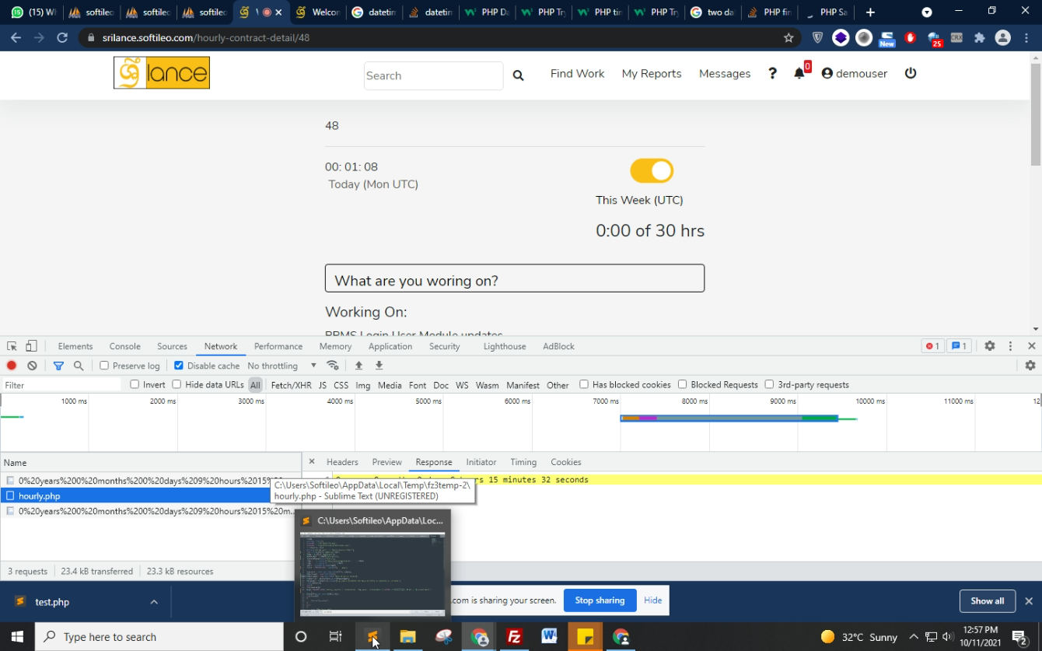Open the Find Work link
The height and width of the screenshot is (651, 1042).
[577, 73]
